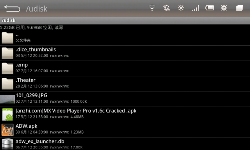
Task: Select the /udisk path bar
Action: [125, 20]
